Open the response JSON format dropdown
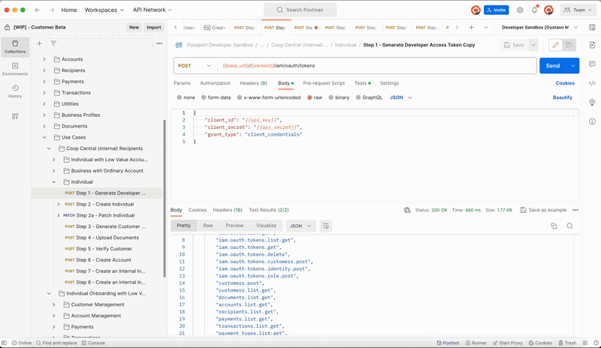The height and width of the screenshot is (348, 601). click(x=300, y=226)
